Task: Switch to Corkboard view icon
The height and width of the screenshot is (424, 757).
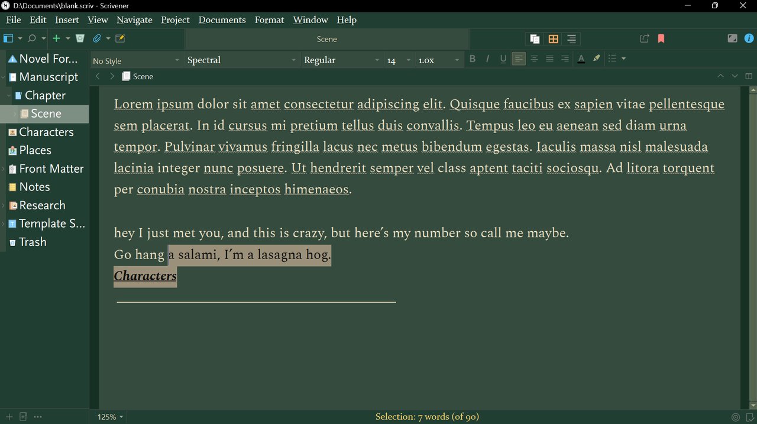Action: (553, 39)
